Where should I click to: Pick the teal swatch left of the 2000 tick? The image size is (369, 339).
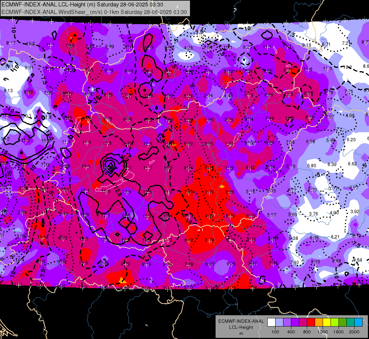[351, 322]
